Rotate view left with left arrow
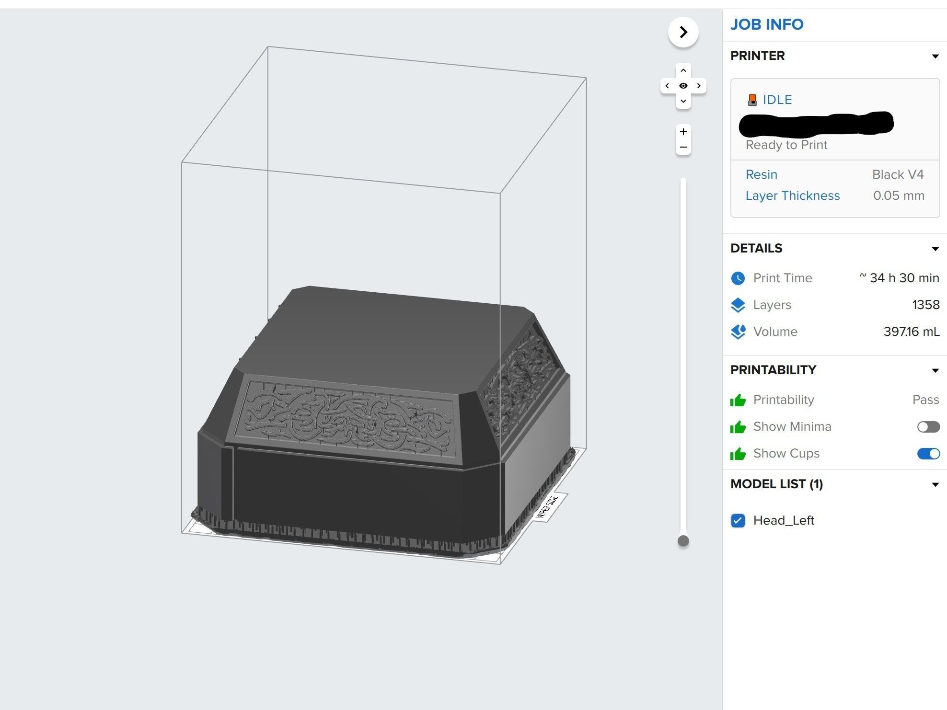Viewport: 947px width, 710px height. 667,86
